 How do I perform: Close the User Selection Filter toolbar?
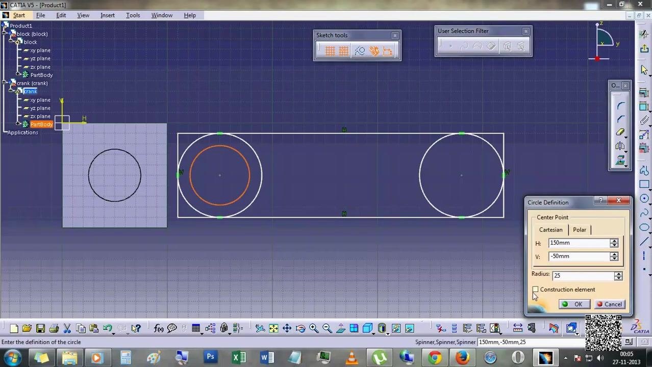click(525, 32)
